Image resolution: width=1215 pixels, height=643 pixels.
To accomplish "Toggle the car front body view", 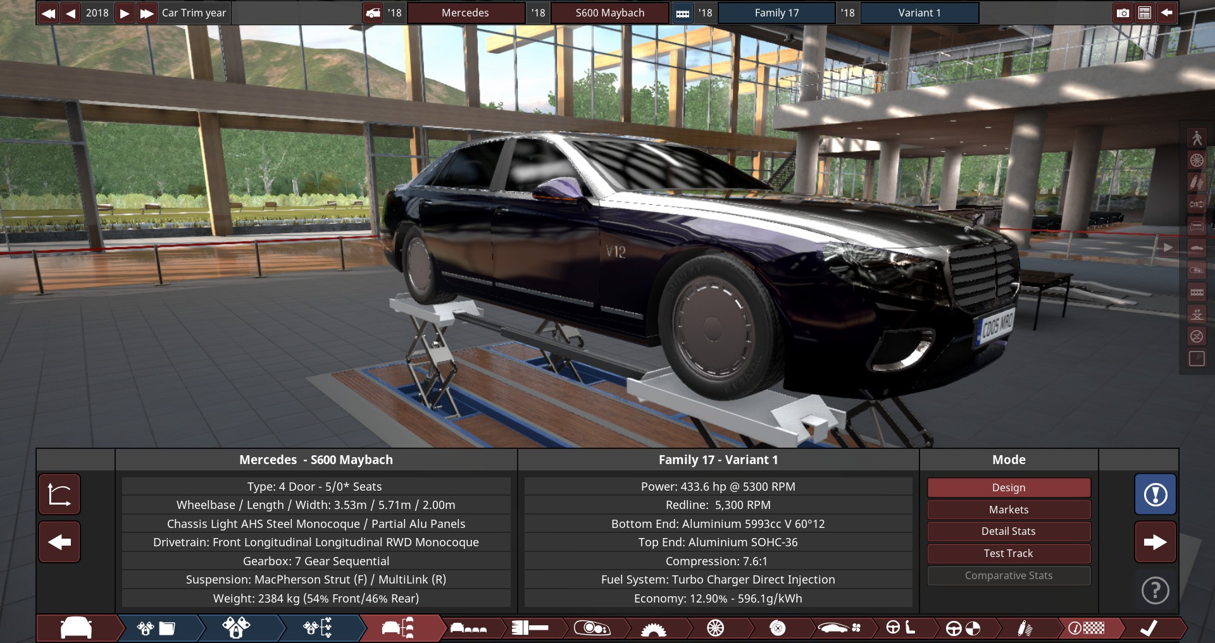I will pyautogui.click(x=1197, y=226).
